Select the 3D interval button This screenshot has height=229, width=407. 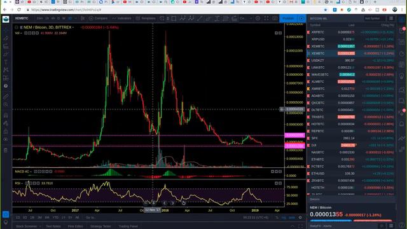pos(70,18)
